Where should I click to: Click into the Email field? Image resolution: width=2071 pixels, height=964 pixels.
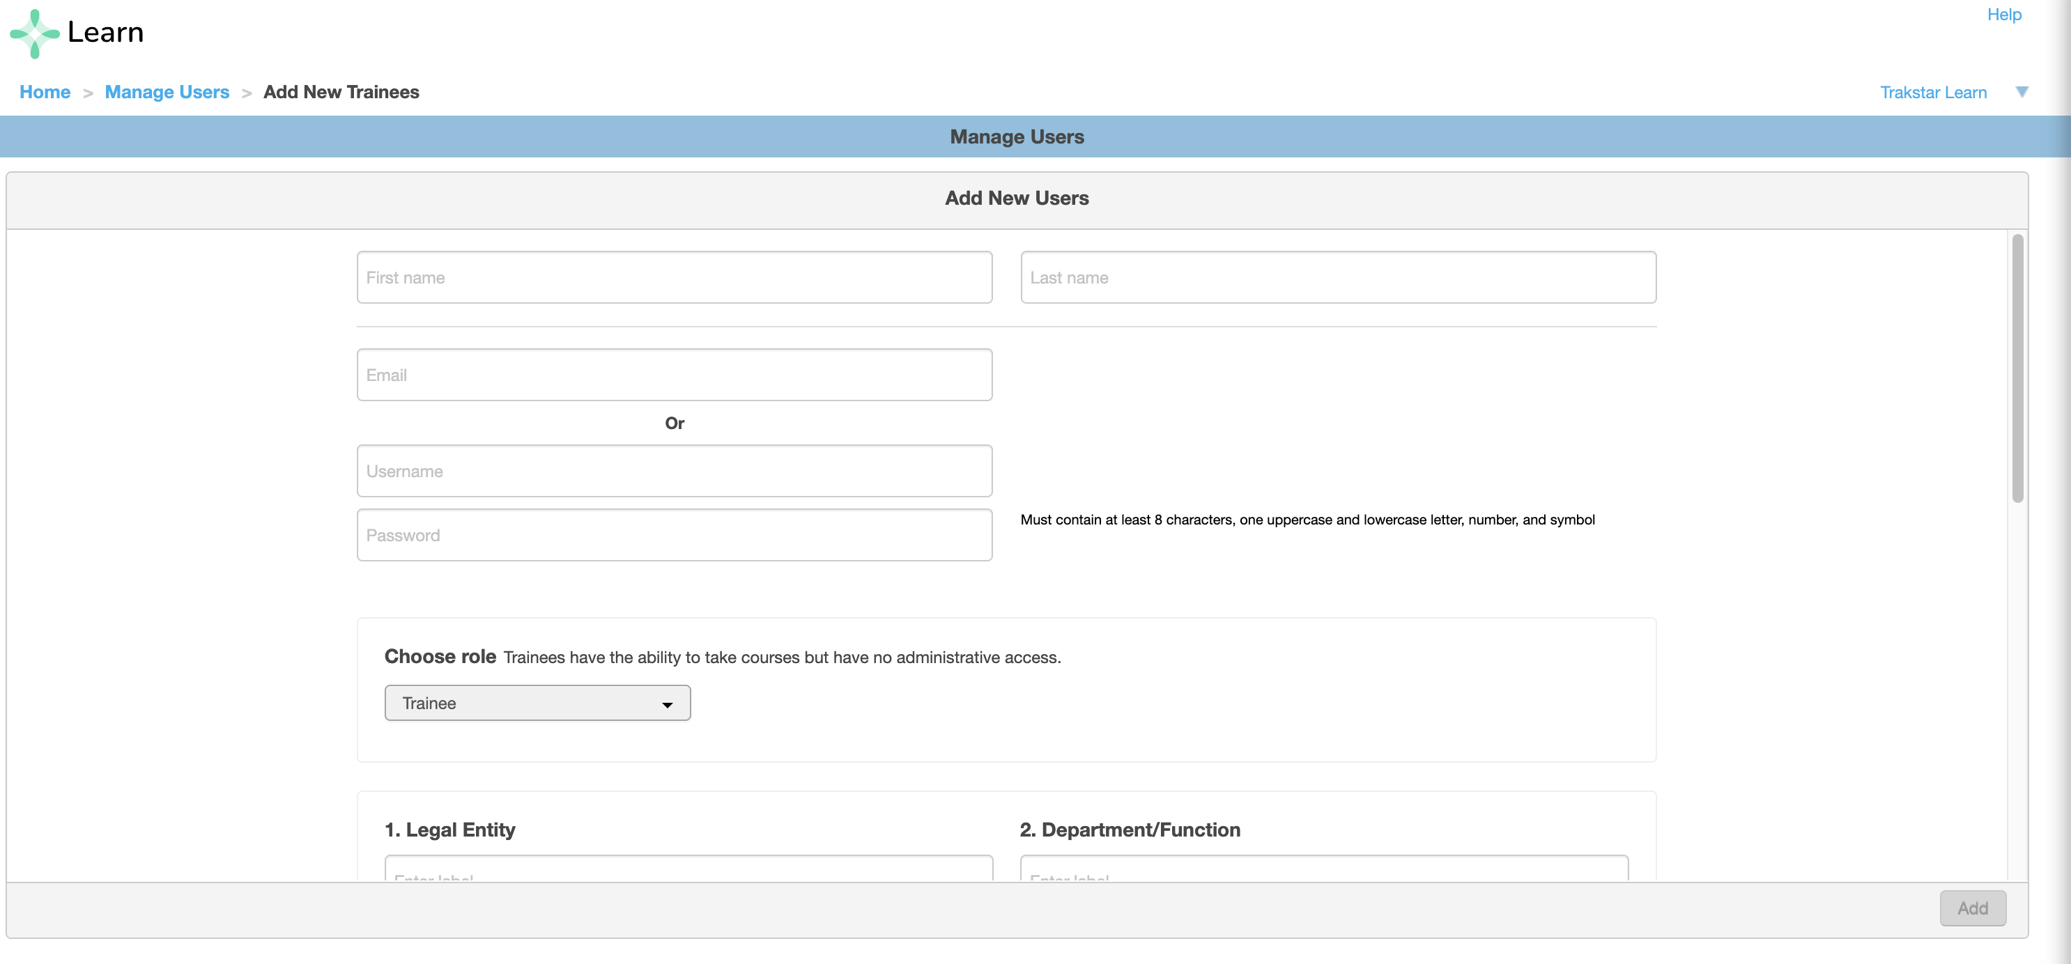point(675,374)
